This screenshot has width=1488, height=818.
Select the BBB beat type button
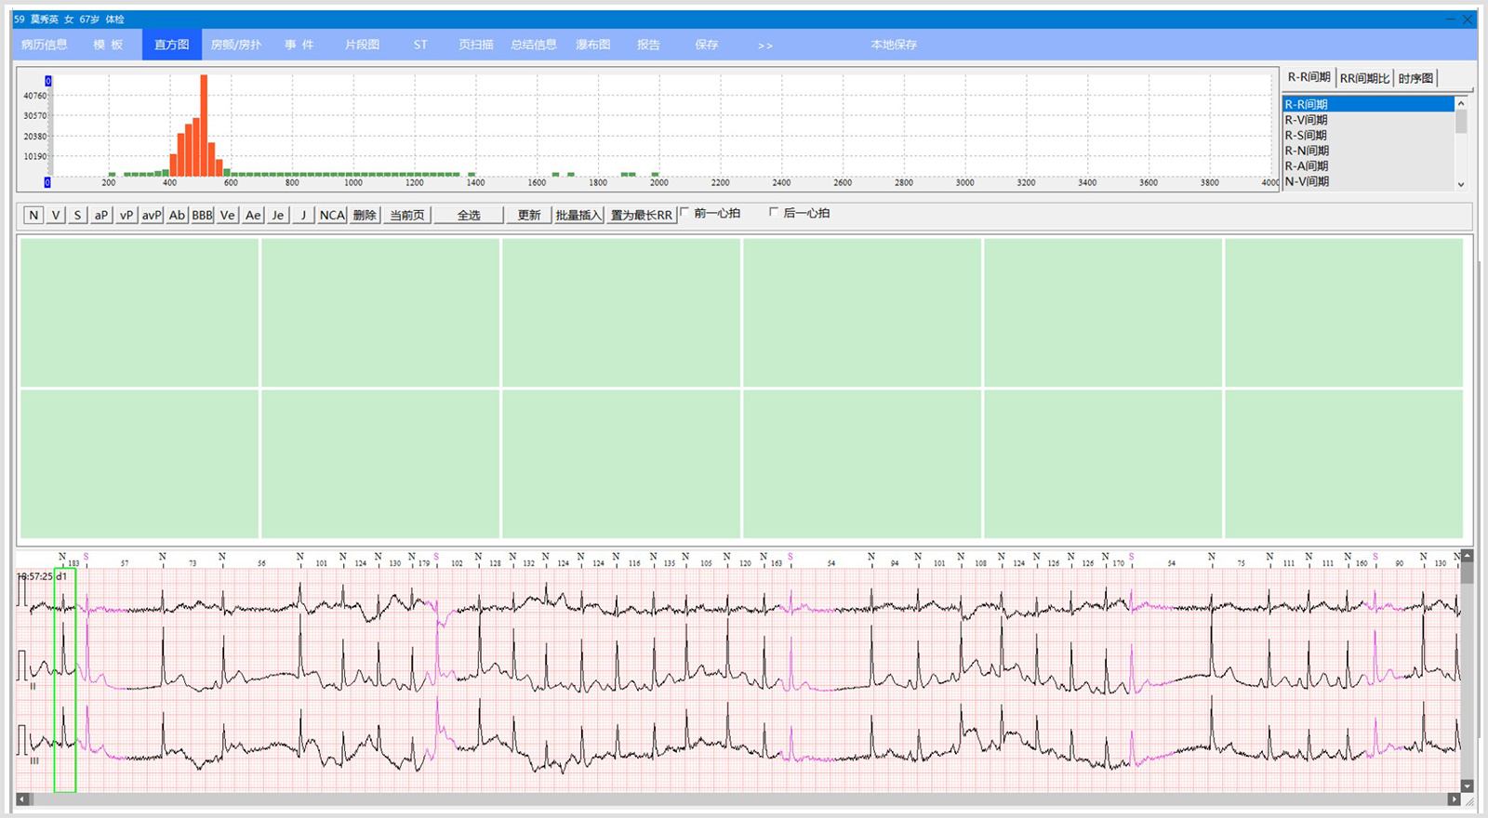(202, 215)
